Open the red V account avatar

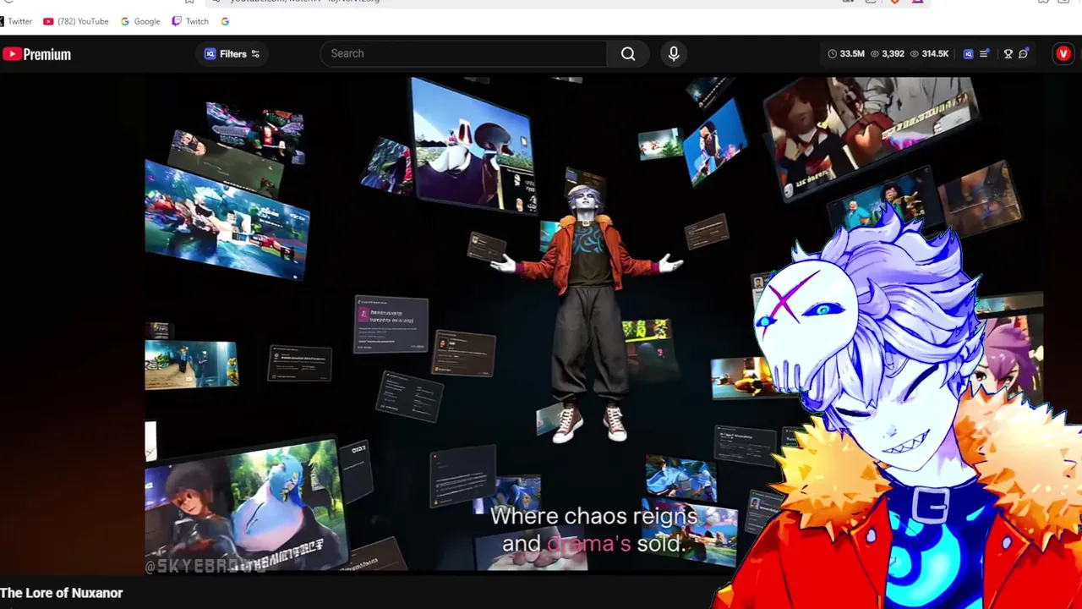point(1063,53)
